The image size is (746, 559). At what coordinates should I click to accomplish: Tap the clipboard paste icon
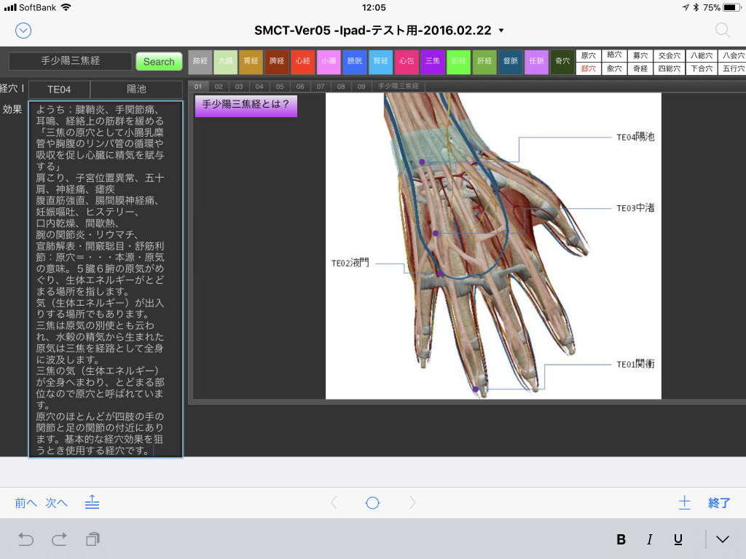(x=93, y=539)
